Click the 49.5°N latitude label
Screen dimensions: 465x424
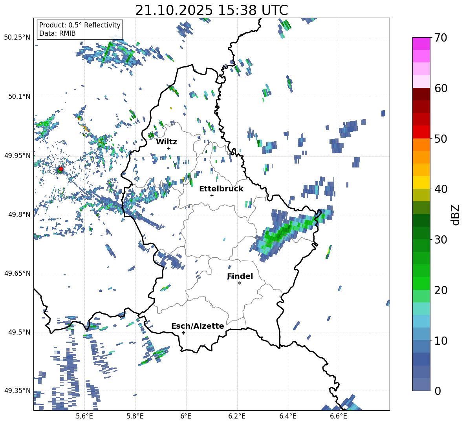tap(19, 332)
